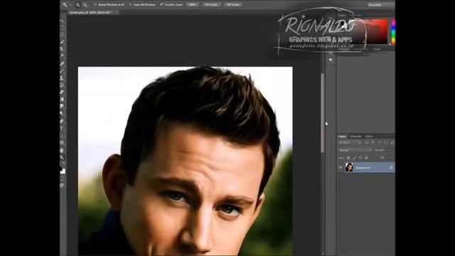The width and height of the screenshot is (455, 256).
Task: Click the 100% zoom button
Action: (192, 5)
